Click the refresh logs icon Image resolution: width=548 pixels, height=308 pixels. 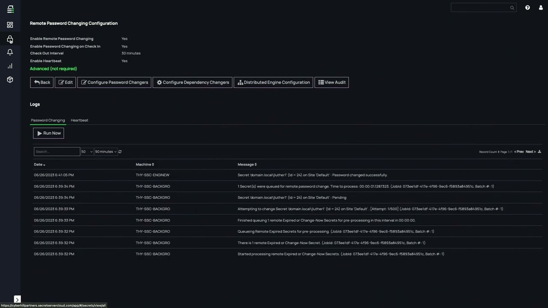coord(120,151)
